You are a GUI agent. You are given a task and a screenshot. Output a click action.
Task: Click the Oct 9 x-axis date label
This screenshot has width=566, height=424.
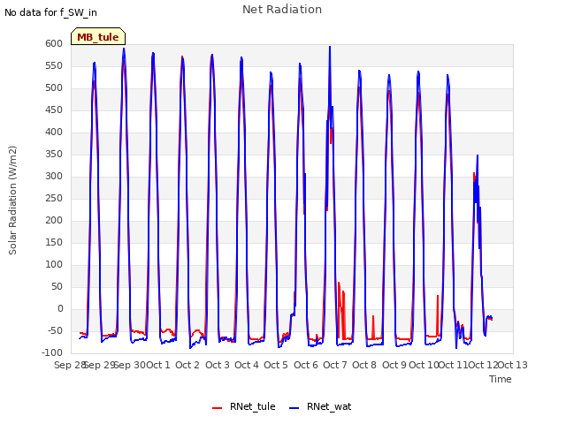[394, 365]
